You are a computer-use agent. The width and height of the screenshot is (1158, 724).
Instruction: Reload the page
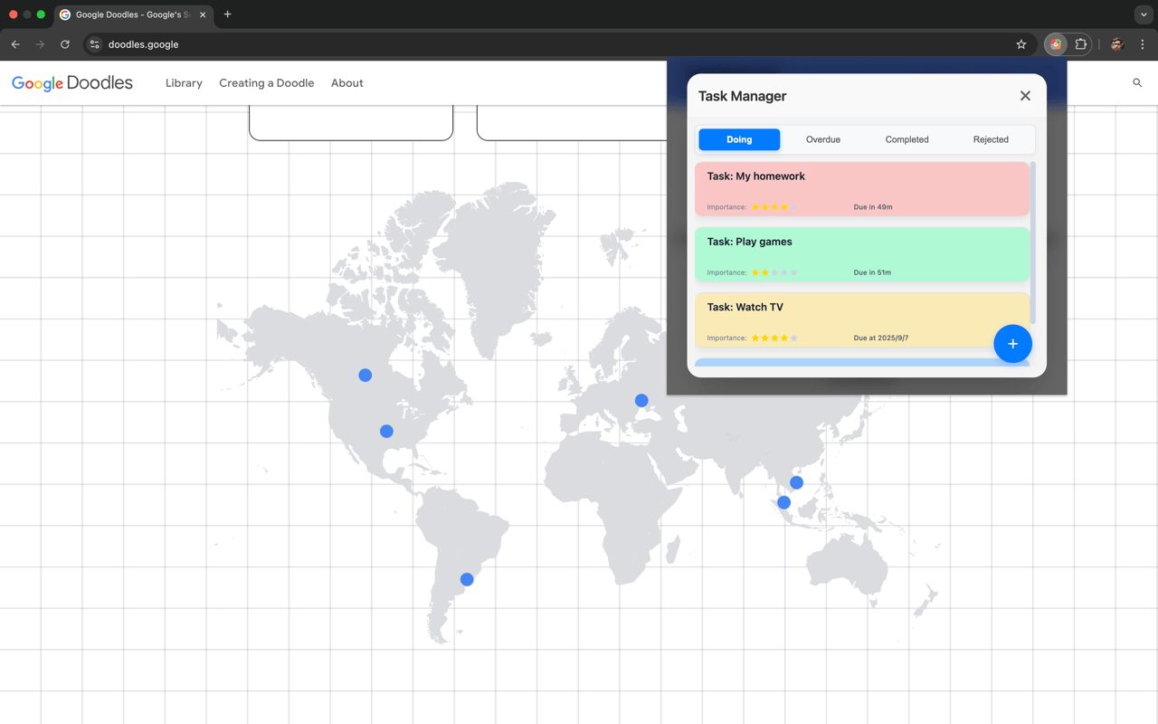point(65,44)
